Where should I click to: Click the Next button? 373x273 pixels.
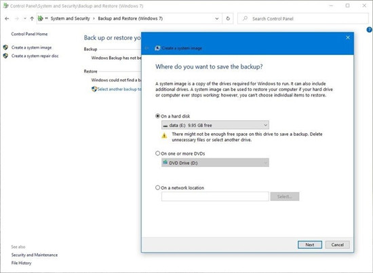(310, 244)
